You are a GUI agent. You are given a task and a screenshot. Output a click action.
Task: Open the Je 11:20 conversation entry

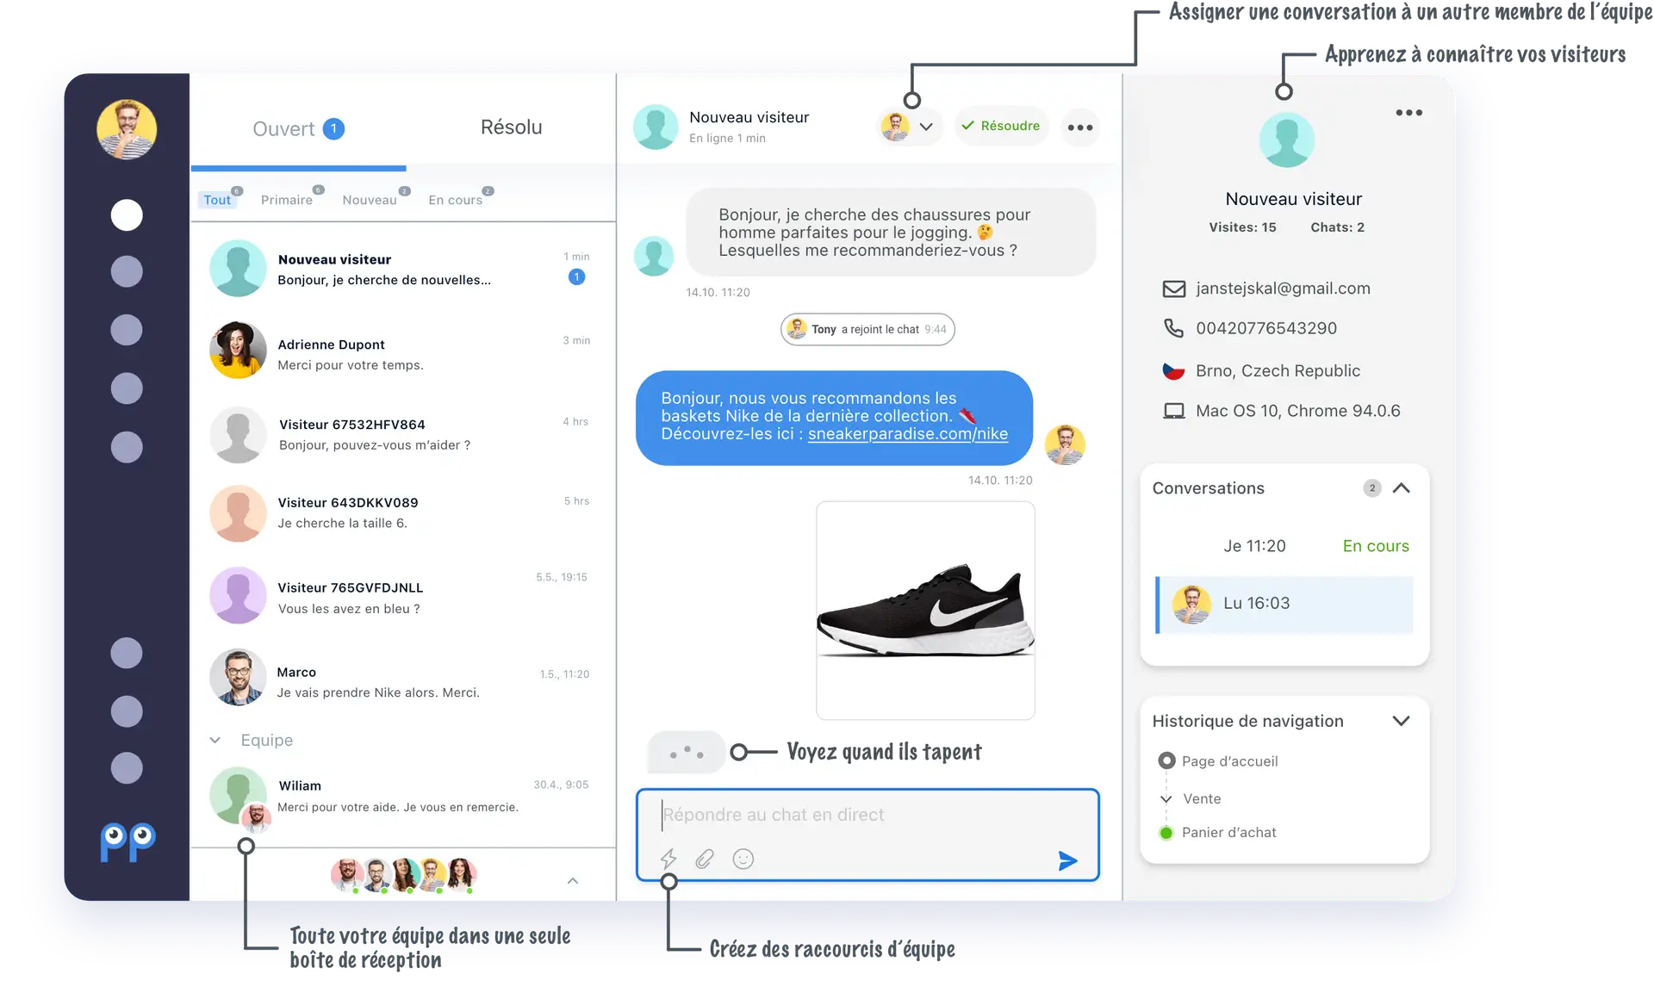pyautogui.click(x=1284, y=546)
